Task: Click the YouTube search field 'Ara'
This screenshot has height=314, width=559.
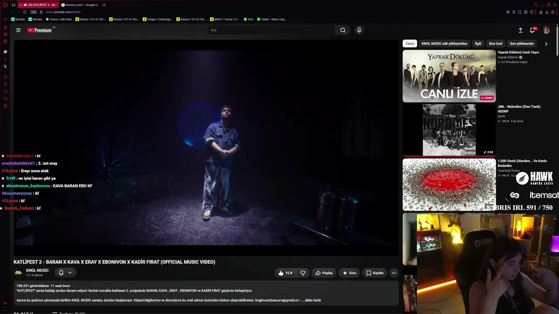Action: pos(271,30)
